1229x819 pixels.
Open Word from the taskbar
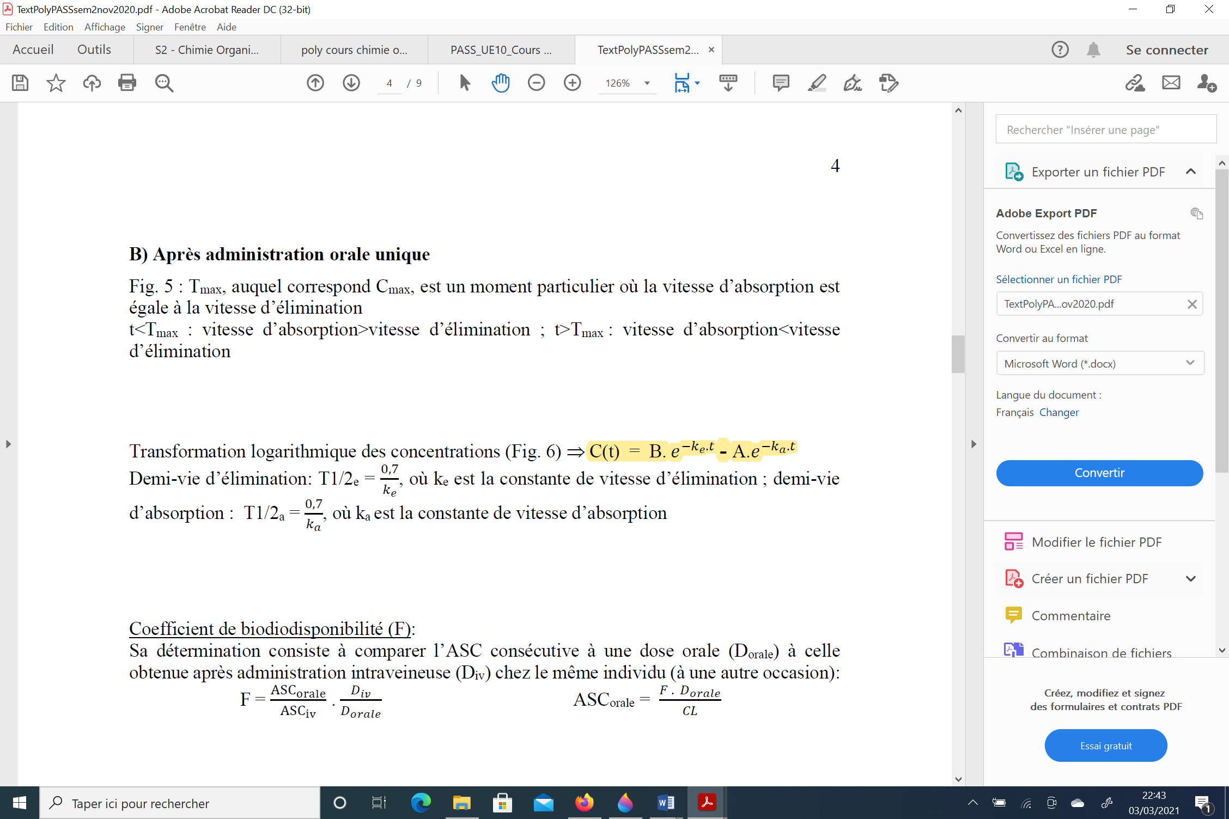[x=666, y=803]
